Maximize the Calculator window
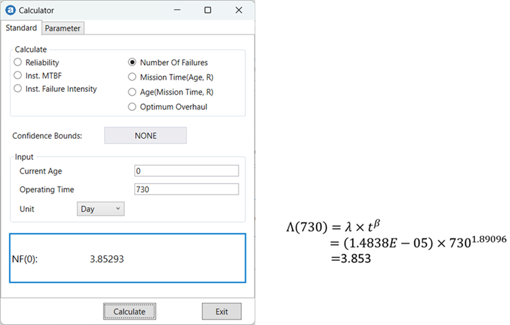This screenshot has width=510, height=325. click(208, 10)
